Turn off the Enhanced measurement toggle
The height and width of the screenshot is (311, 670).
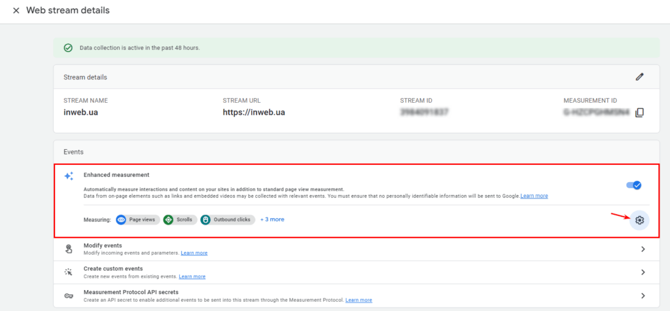(x=634, y=185)
